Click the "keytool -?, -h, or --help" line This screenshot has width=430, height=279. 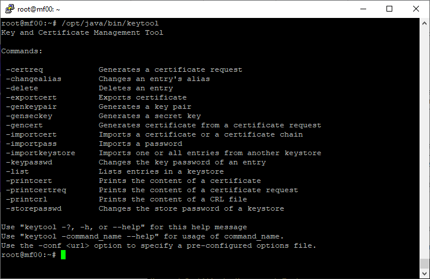(124, 227)
